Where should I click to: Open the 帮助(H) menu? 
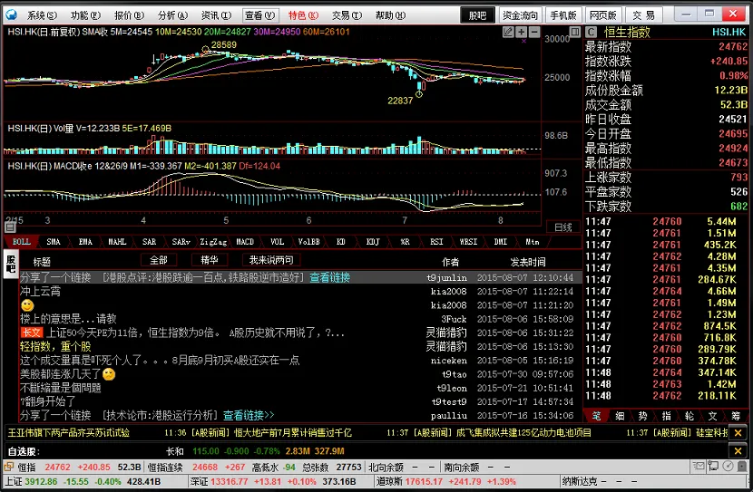tap(390, 15)
